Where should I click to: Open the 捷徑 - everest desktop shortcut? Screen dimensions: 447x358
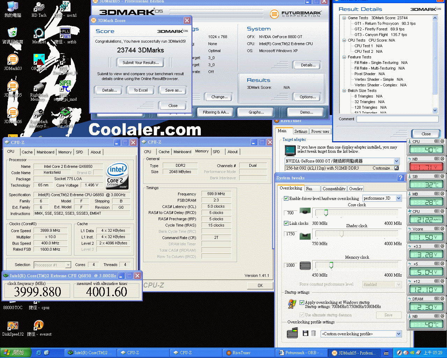point(39,328)
